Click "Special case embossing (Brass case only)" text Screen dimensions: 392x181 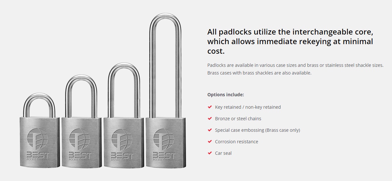pyautogui.click(x=257, y=130)
